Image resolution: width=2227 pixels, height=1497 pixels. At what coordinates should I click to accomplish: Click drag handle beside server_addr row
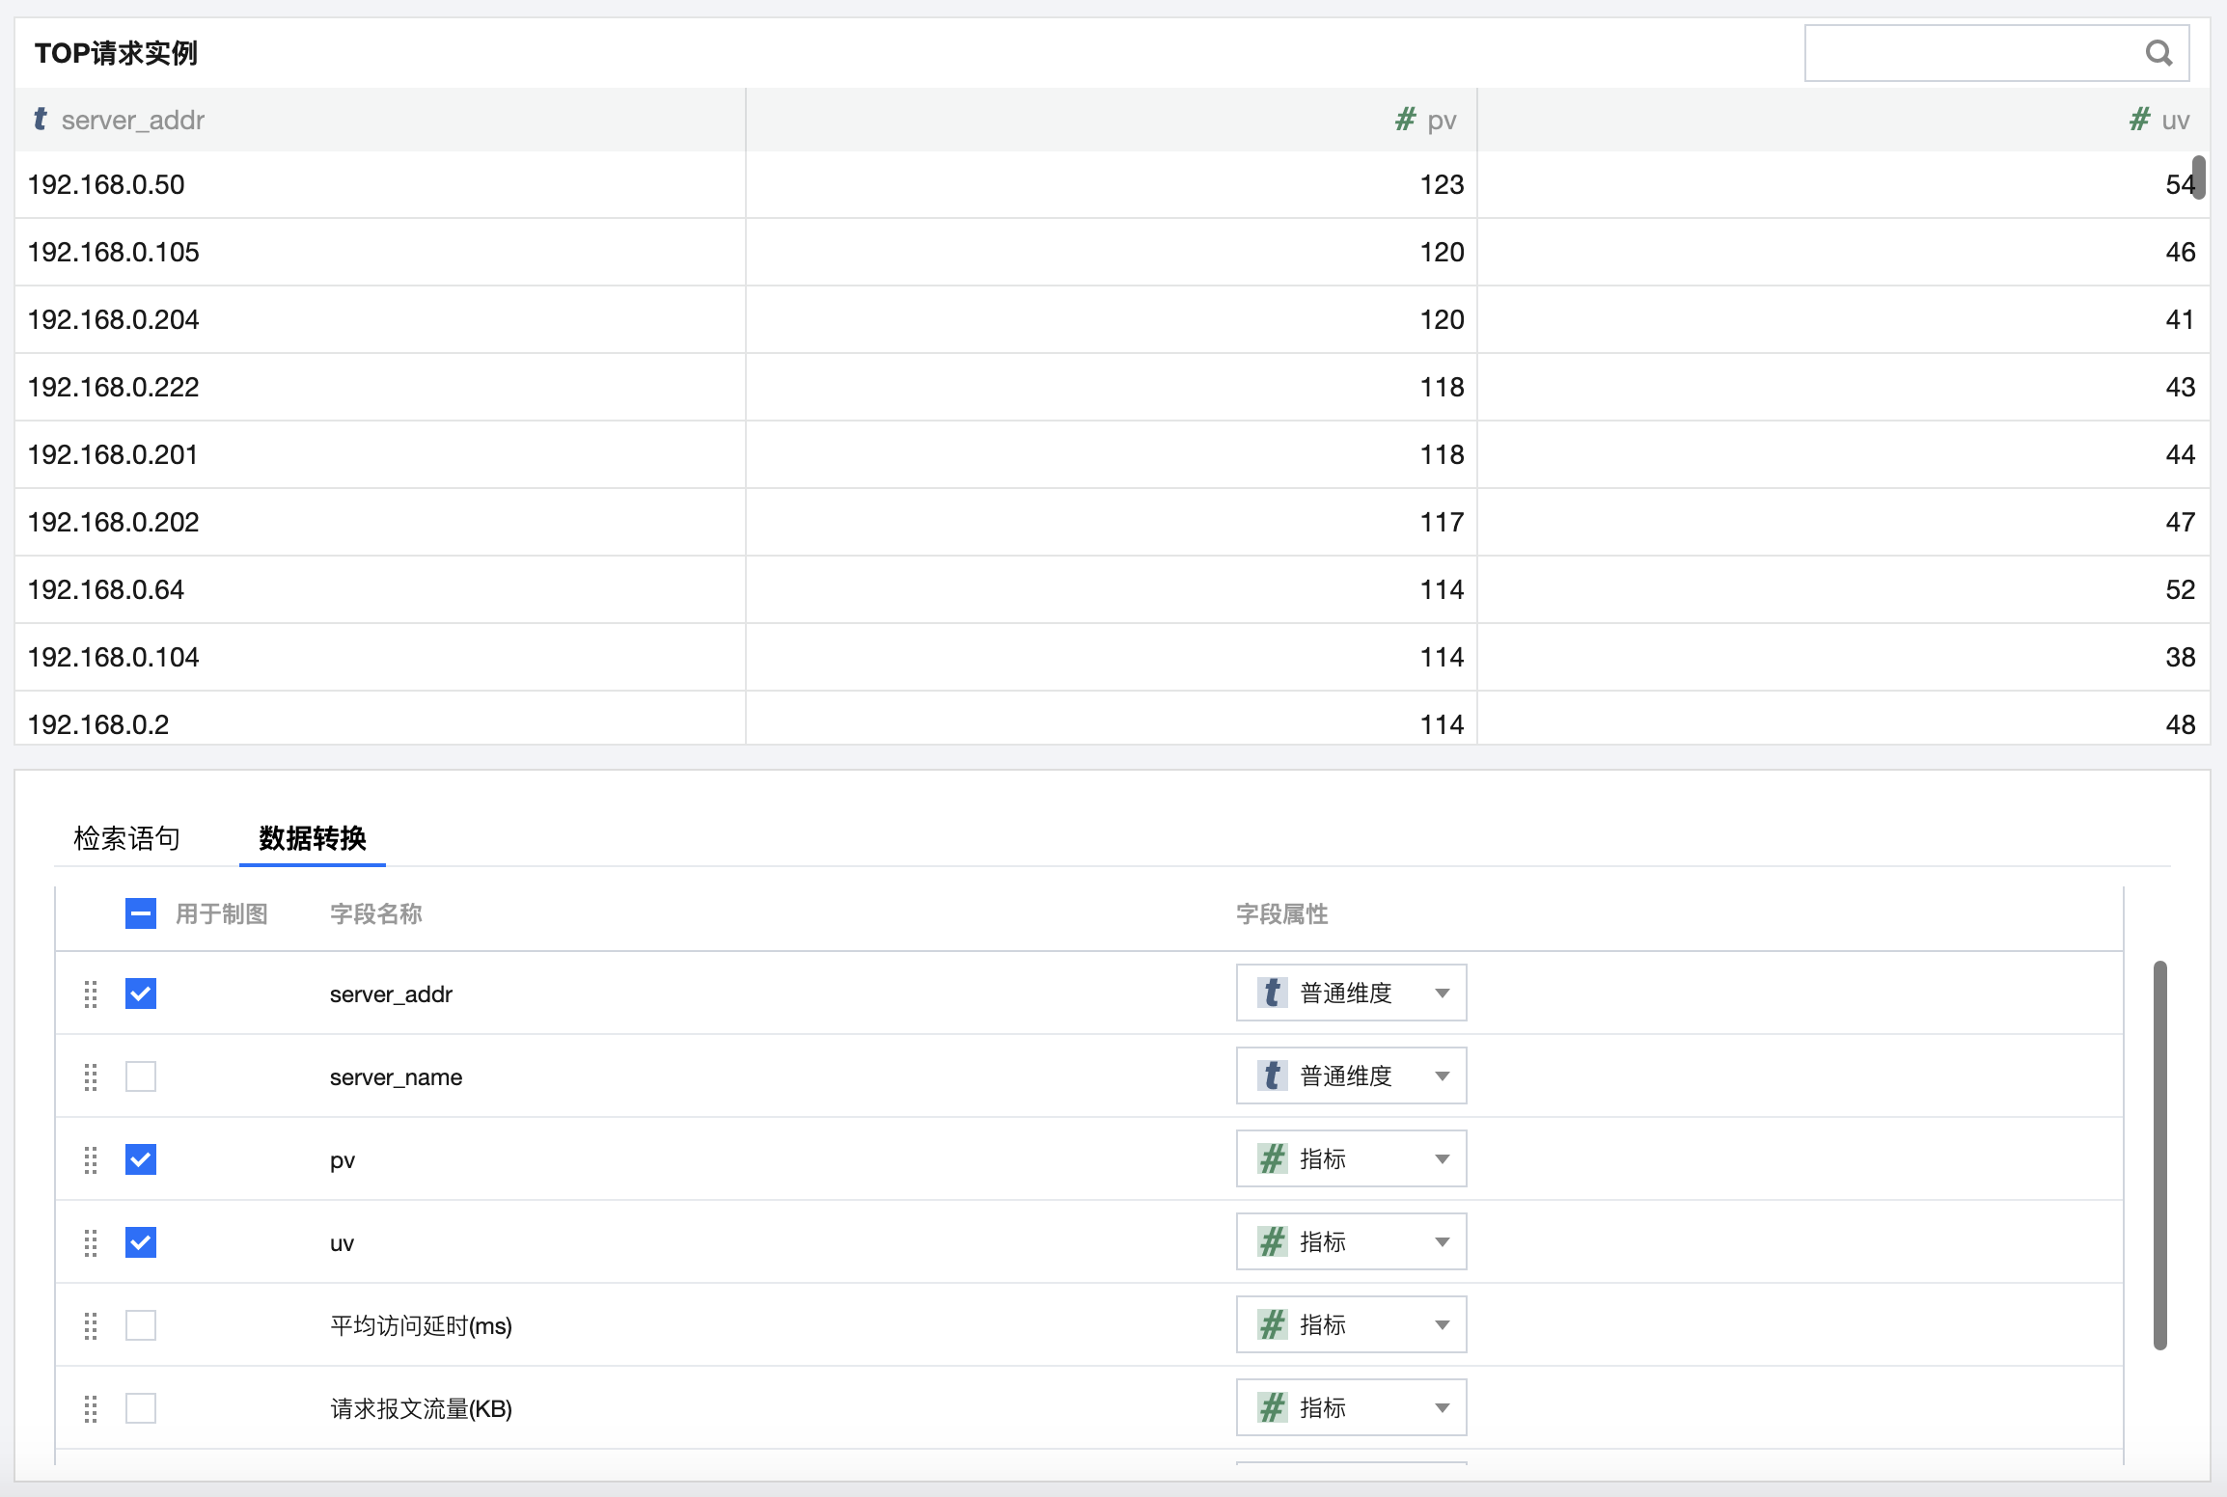(x=91, y=993)
